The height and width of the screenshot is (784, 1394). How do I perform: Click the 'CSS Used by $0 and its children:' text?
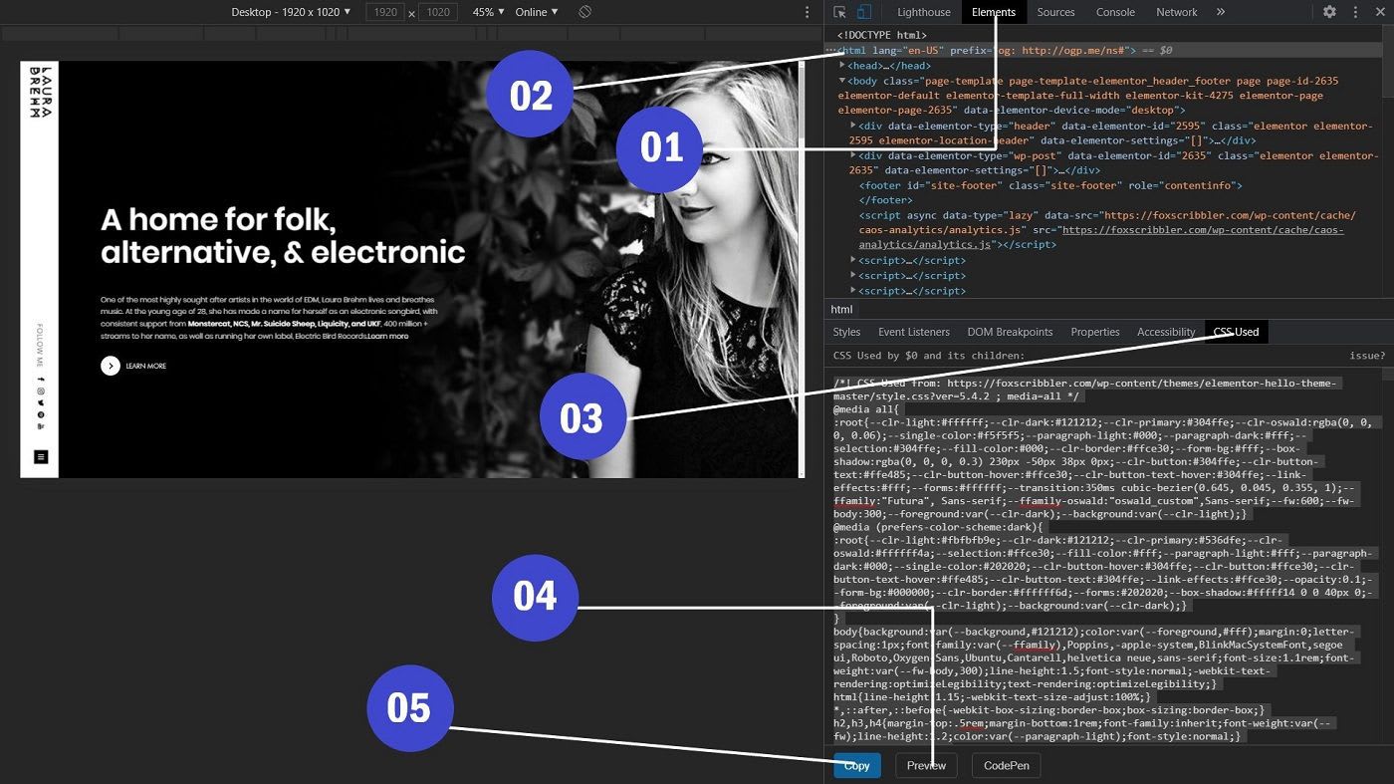(x=928, y=356)
